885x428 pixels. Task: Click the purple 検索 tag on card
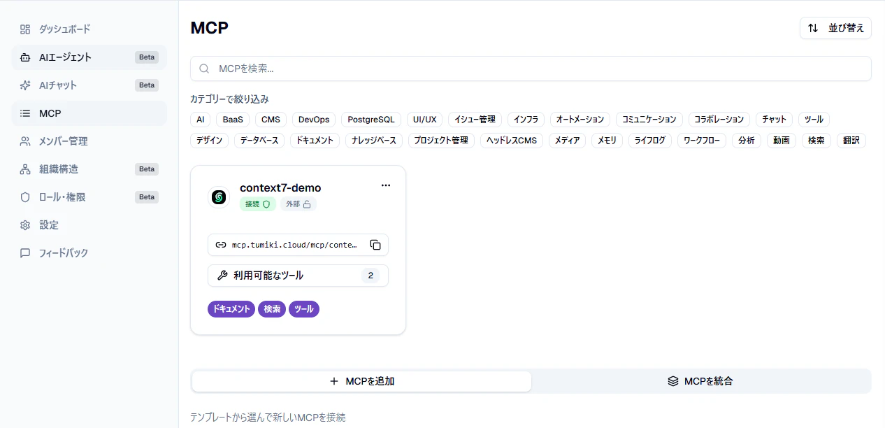(x=272, y=309)
